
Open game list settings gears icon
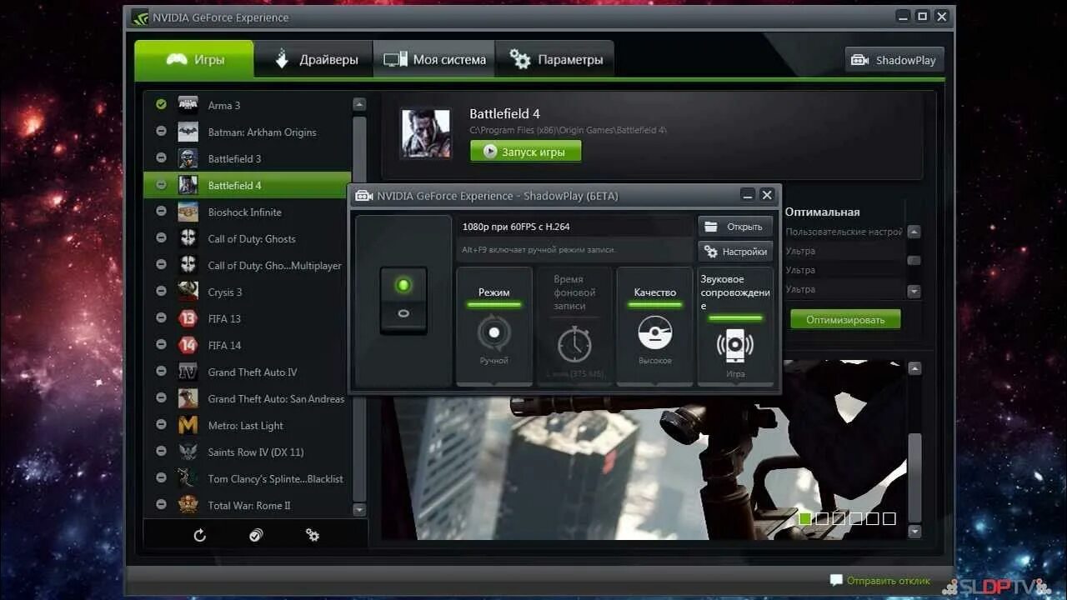pyautogui.click(x=313, y=535)
